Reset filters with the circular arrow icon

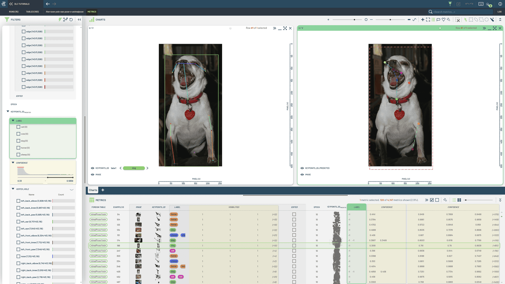(71, 20)
